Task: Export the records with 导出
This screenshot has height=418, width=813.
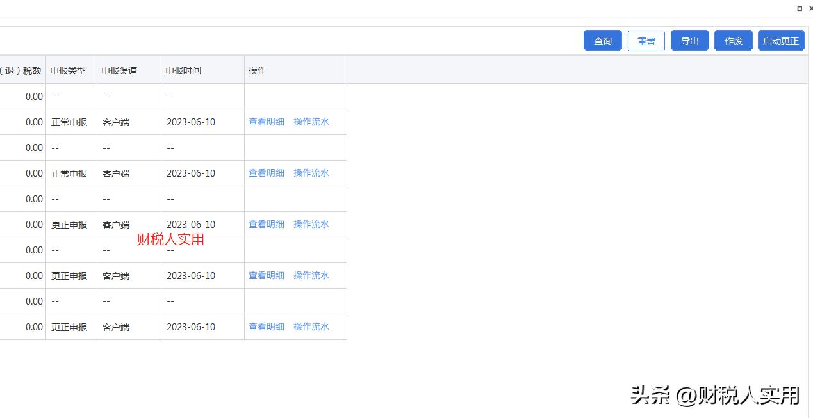Action: tap(689, 41)
